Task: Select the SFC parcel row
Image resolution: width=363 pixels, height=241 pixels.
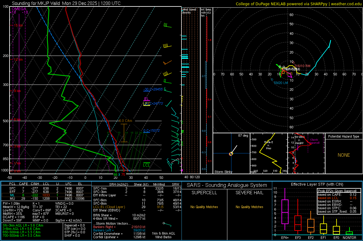Action: coord(46,188)
